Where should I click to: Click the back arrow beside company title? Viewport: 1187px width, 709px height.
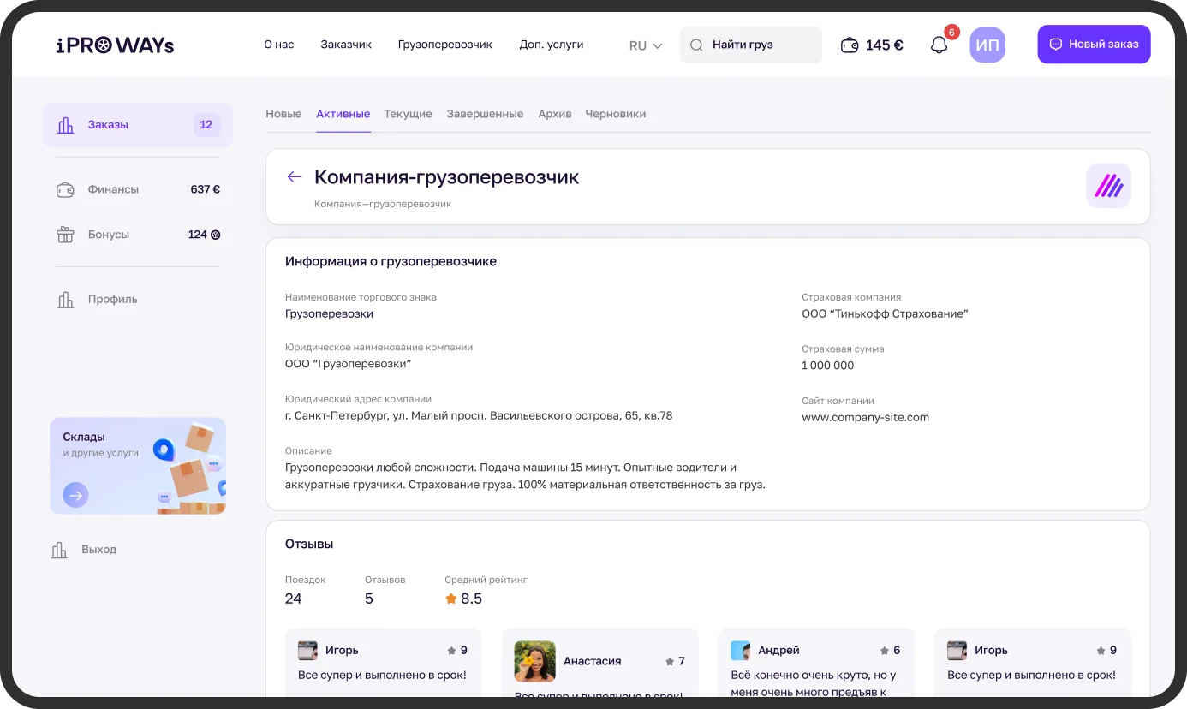[295, 176]
